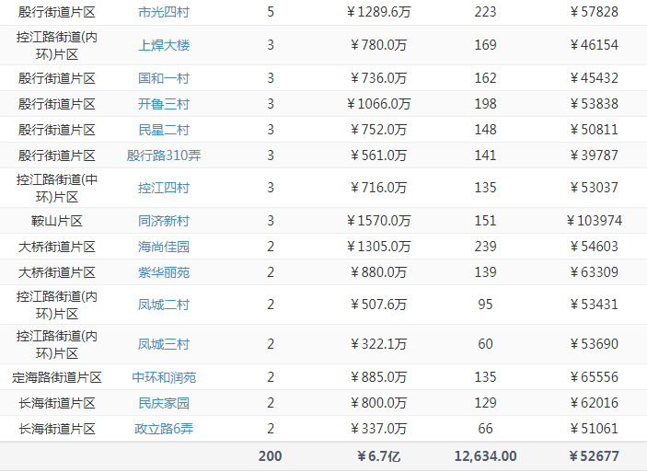
Task: Select the ￥63309 unit price cell
Action: (x=595, y=272)
